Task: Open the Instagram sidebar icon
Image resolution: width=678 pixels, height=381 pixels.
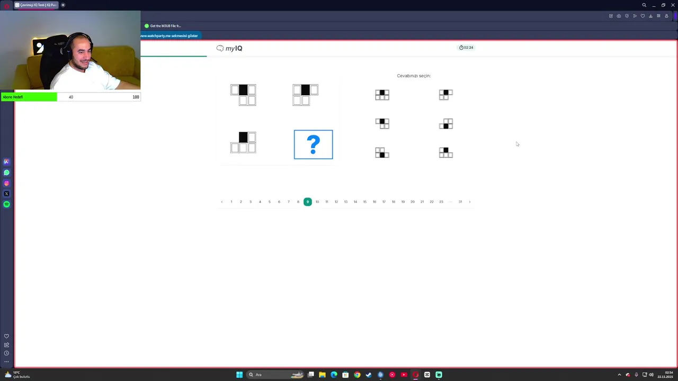Action: (6, 183)
